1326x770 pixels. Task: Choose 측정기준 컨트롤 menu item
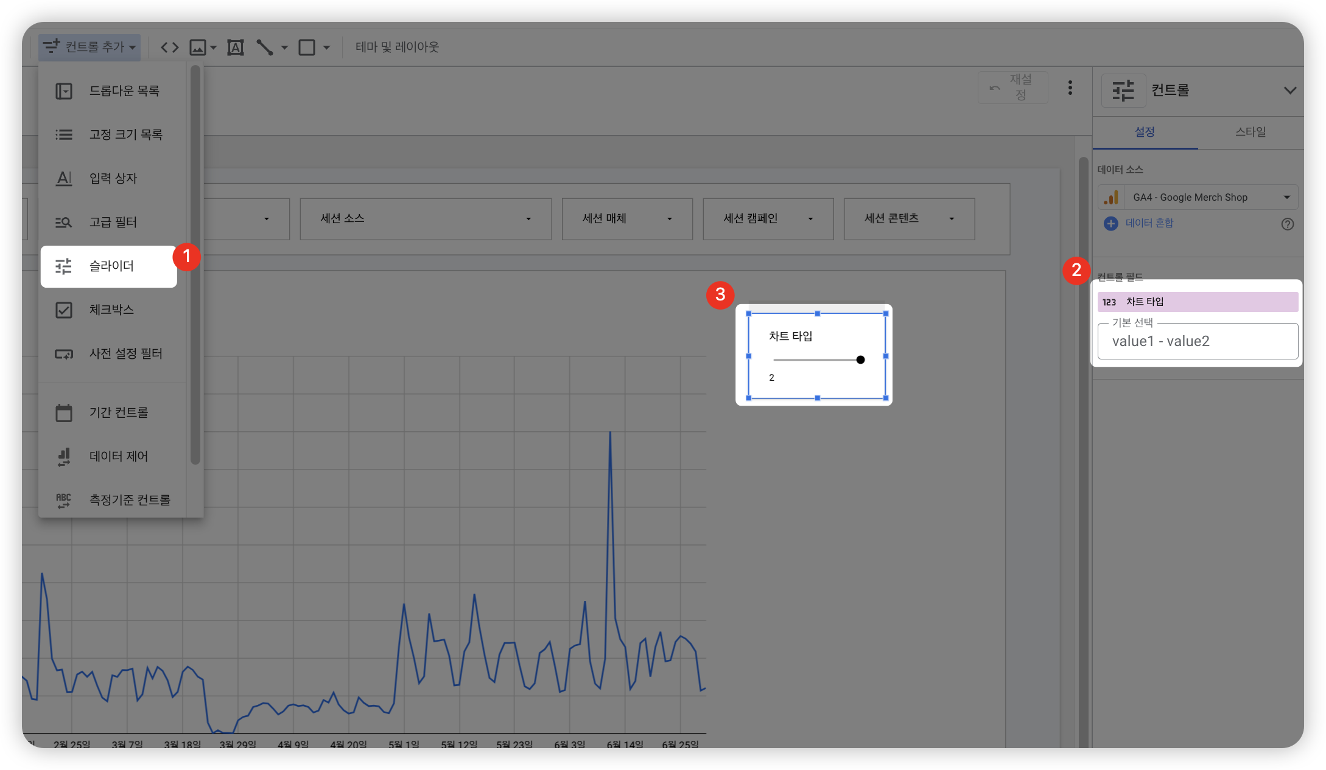point(113,500)
